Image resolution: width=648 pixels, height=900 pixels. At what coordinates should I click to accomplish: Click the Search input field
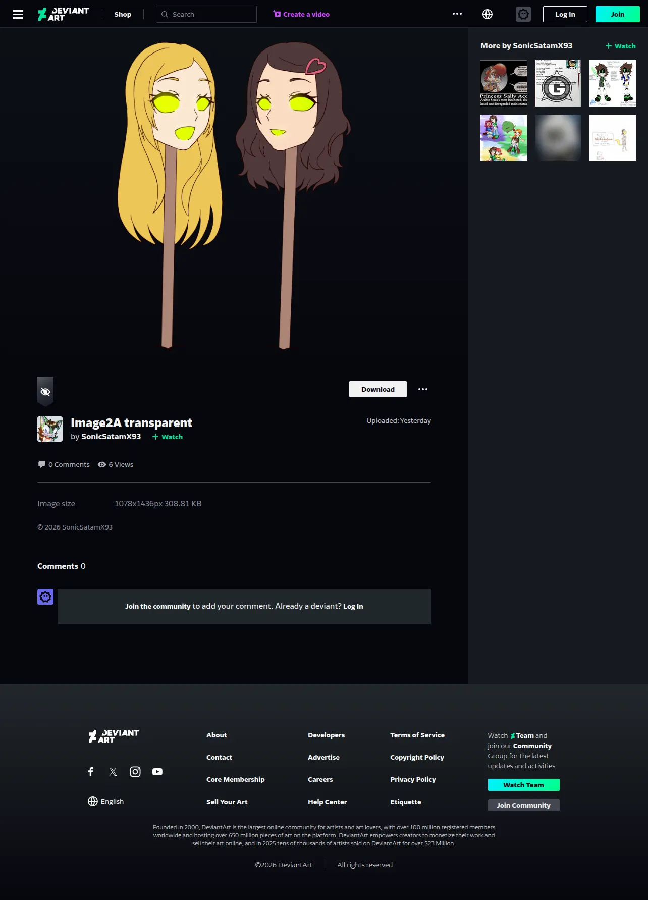(206, 14)
